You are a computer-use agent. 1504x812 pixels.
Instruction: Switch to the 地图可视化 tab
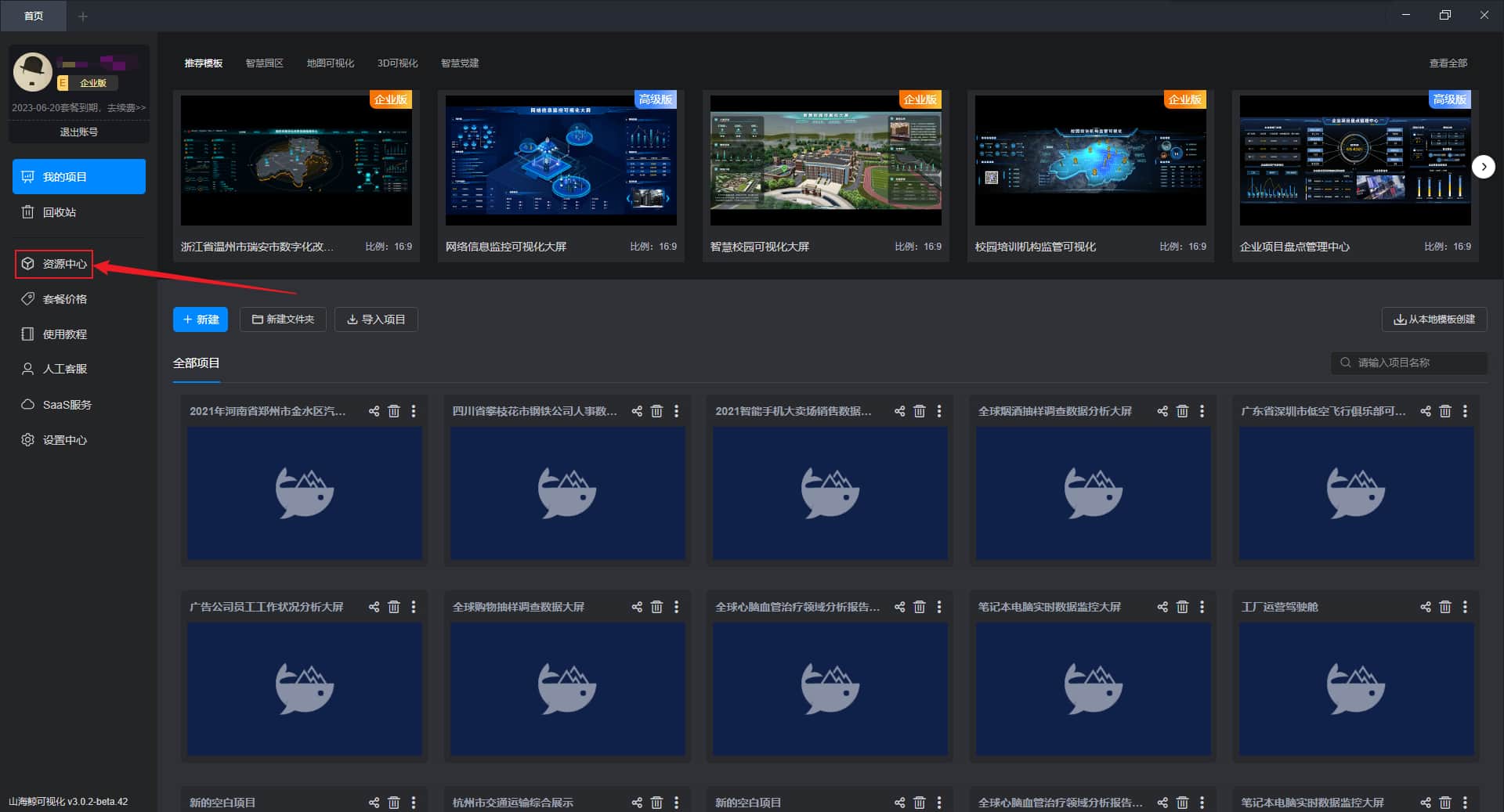pyautogui.click(x=331, y=63)
